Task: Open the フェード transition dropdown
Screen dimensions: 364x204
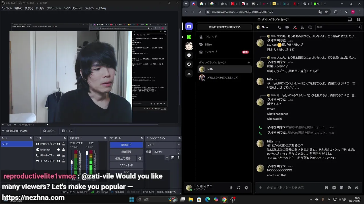Action: pyautogui.click(x=163, y=145)
